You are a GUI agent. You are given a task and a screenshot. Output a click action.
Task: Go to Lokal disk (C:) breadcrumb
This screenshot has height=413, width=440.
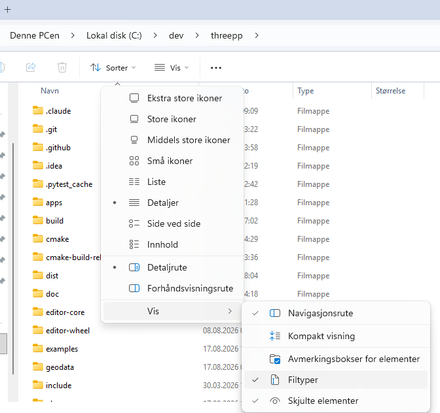click(x=114, y=35)
